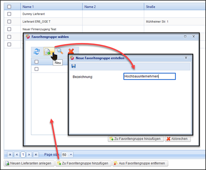Open the Page size dropdown
This screenshot has height=170, width=206.
(x=71, y=155)
